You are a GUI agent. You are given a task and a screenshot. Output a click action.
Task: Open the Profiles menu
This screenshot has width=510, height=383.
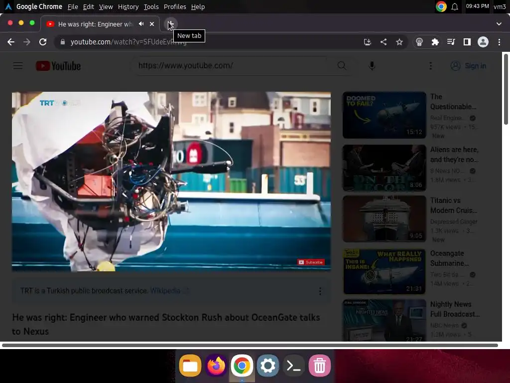coord(175,6)
